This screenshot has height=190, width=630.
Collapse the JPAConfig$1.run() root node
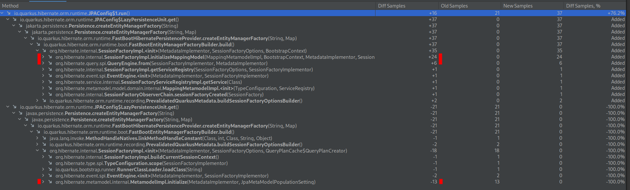3,13
